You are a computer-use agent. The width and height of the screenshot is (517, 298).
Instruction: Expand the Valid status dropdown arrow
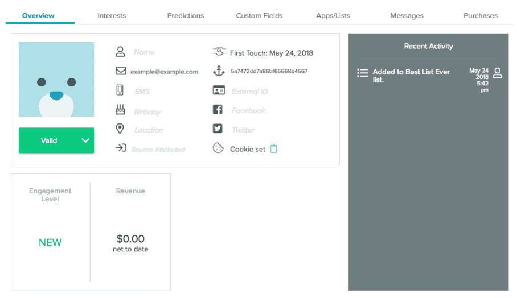pyautogui.click(x=85, y=140)
